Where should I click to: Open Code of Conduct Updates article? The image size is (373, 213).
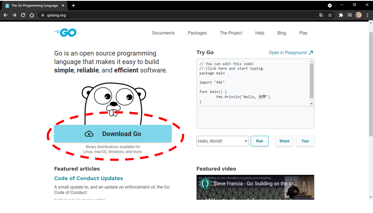(88, 178)
